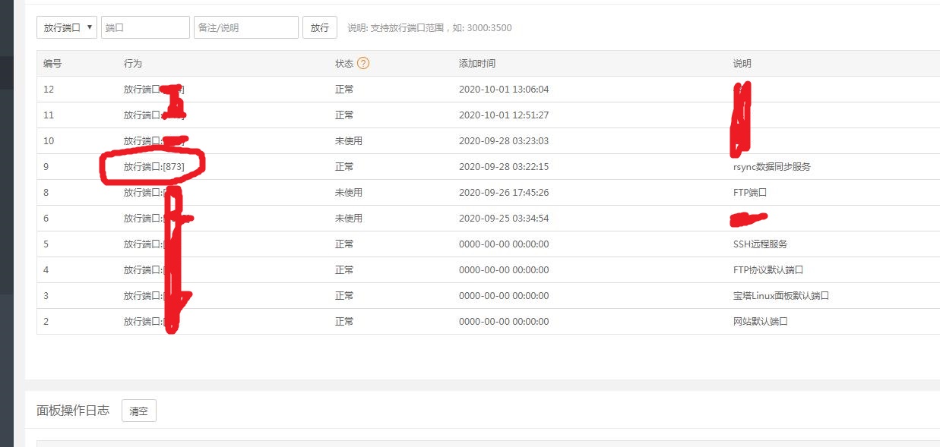This screenshot has width=940, height=447.
Task: Open the 放行端口 rule type dropdown
Action: pos(67,27)
